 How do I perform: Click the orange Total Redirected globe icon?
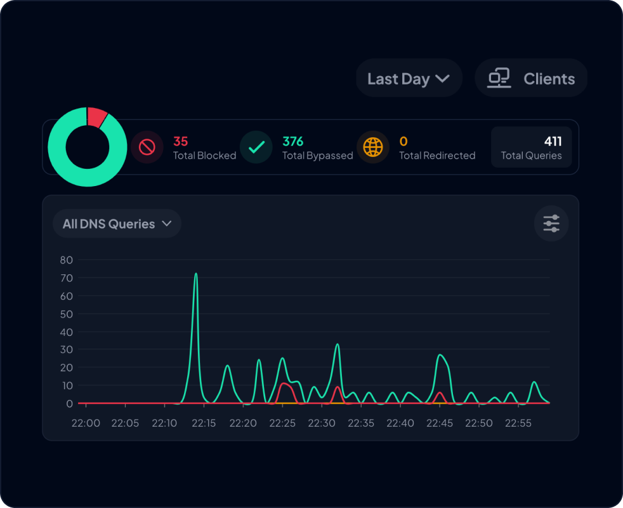click(x=373, y=147)
